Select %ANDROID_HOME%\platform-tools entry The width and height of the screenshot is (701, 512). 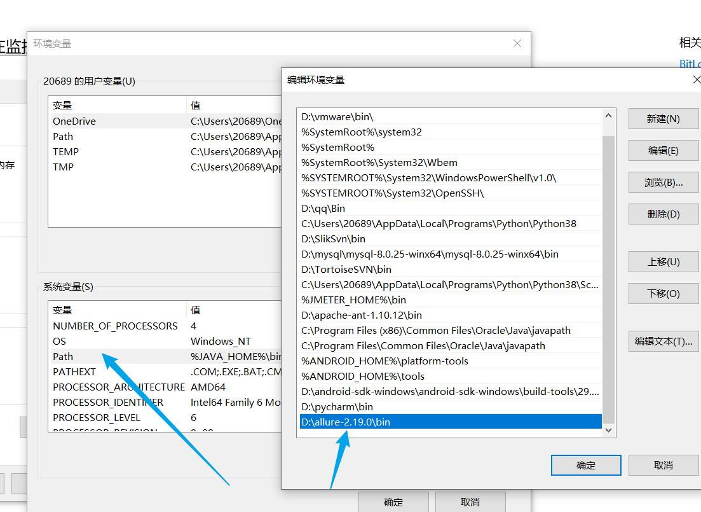pos(451,361)
